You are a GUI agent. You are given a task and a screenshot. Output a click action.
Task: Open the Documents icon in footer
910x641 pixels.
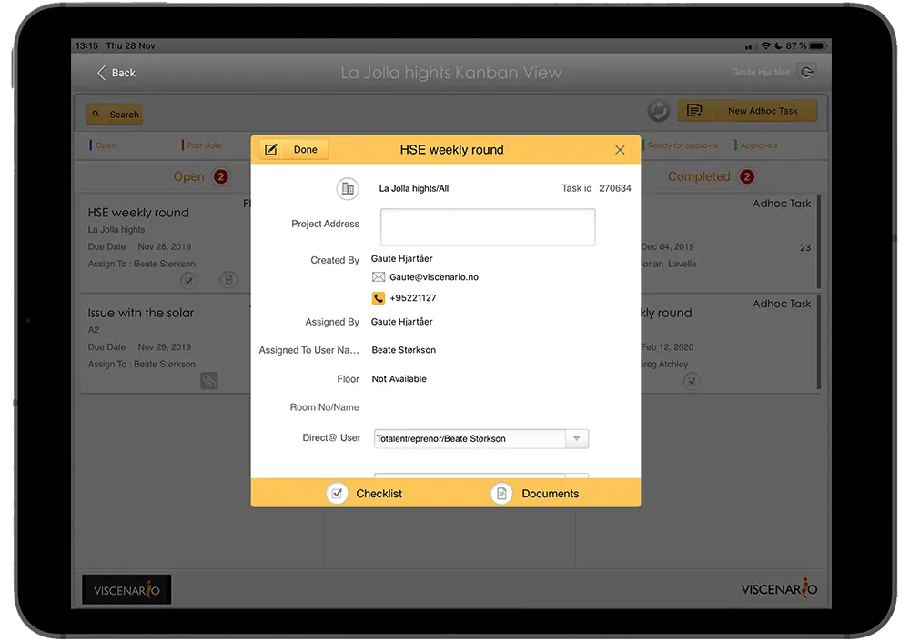tap(501, 493)
